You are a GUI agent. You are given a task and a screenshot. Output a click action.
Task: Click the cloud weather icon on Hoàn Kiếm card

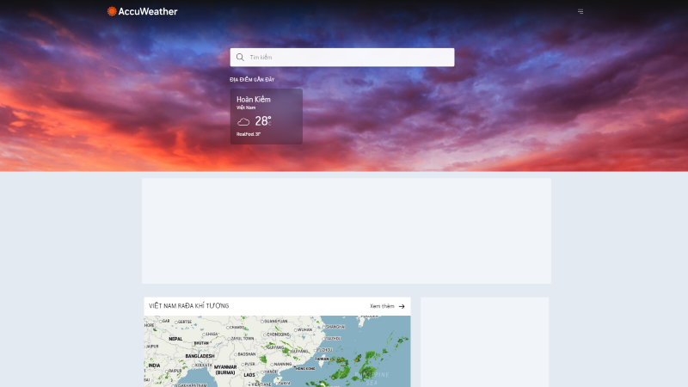pyautogui.click(x=243, y=122)
